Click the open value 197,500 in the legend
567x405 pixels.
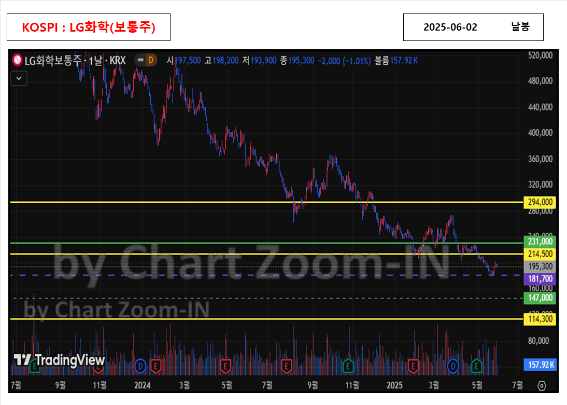pos(188,61)
